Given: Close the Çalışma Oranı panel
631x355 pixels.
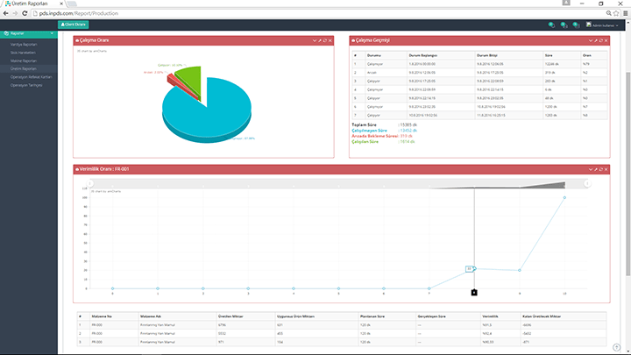Looking at the screenshot, I should (x=330, y=40).
